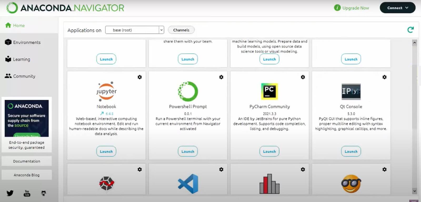Open Environments via its cube icon
Image resolution: width=421 pixels, height=202 pixels.
click(x=8, y=42)
